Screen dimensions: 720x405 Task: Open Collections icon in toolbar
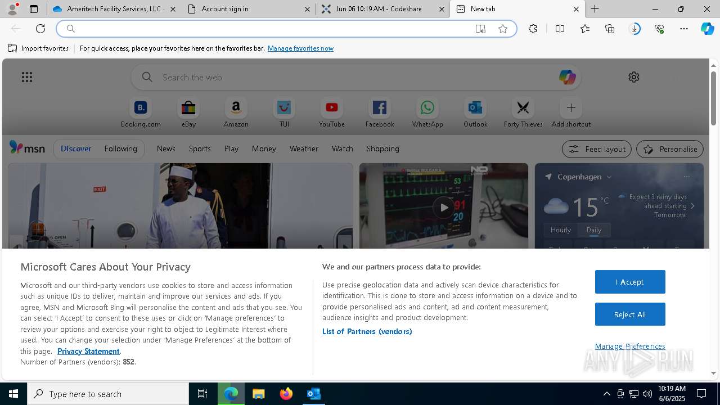pyautogui.click(x=610, y=29)
